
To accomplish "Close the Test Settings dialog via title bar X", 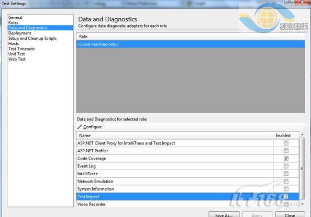I will click(x=302, y=2).
